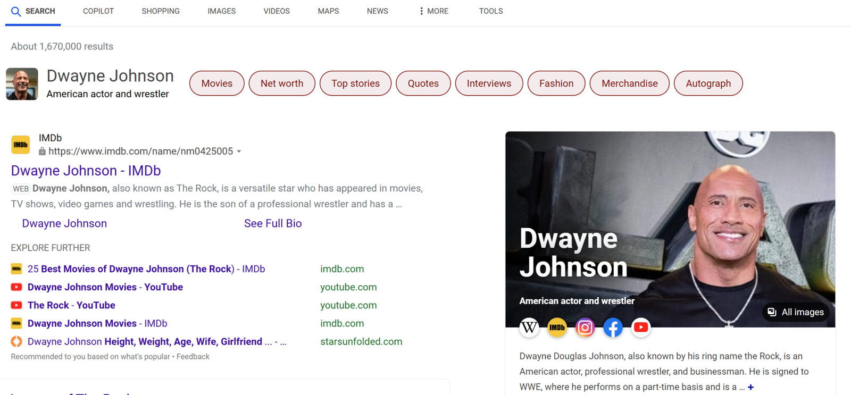Open the Copilot tab
851x395 pixels.
click(98, 11)
